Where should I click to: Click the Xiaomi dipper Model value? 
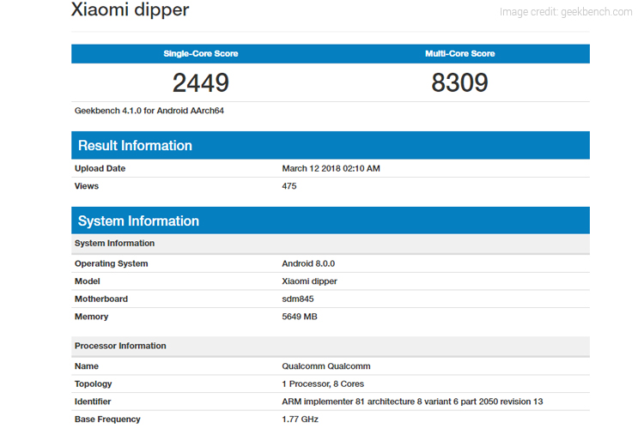coord(309,281)
